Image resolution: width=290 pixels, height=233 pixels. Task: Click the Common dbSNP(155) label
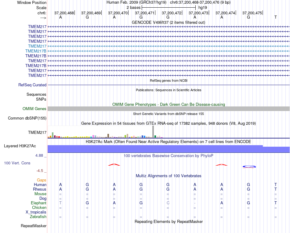click(x=27, y=118)
